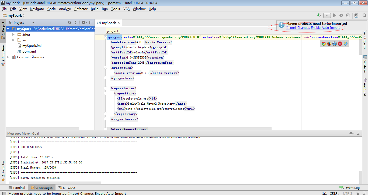This screenshot has width=368, height=195.
Task: Expand the .idea folder
Action: click(x=13, y=34)
